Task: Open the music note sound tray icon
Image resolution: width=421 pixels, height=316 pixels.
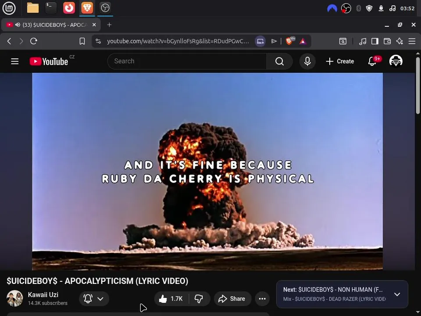Action: point(392,8)
